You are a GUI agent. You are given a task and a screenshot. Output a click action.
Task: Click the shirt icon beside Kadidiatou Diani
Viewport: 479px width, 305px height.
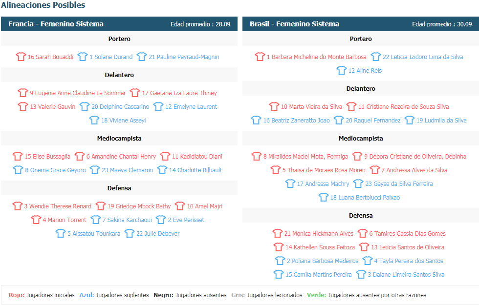tap(165, 156)
